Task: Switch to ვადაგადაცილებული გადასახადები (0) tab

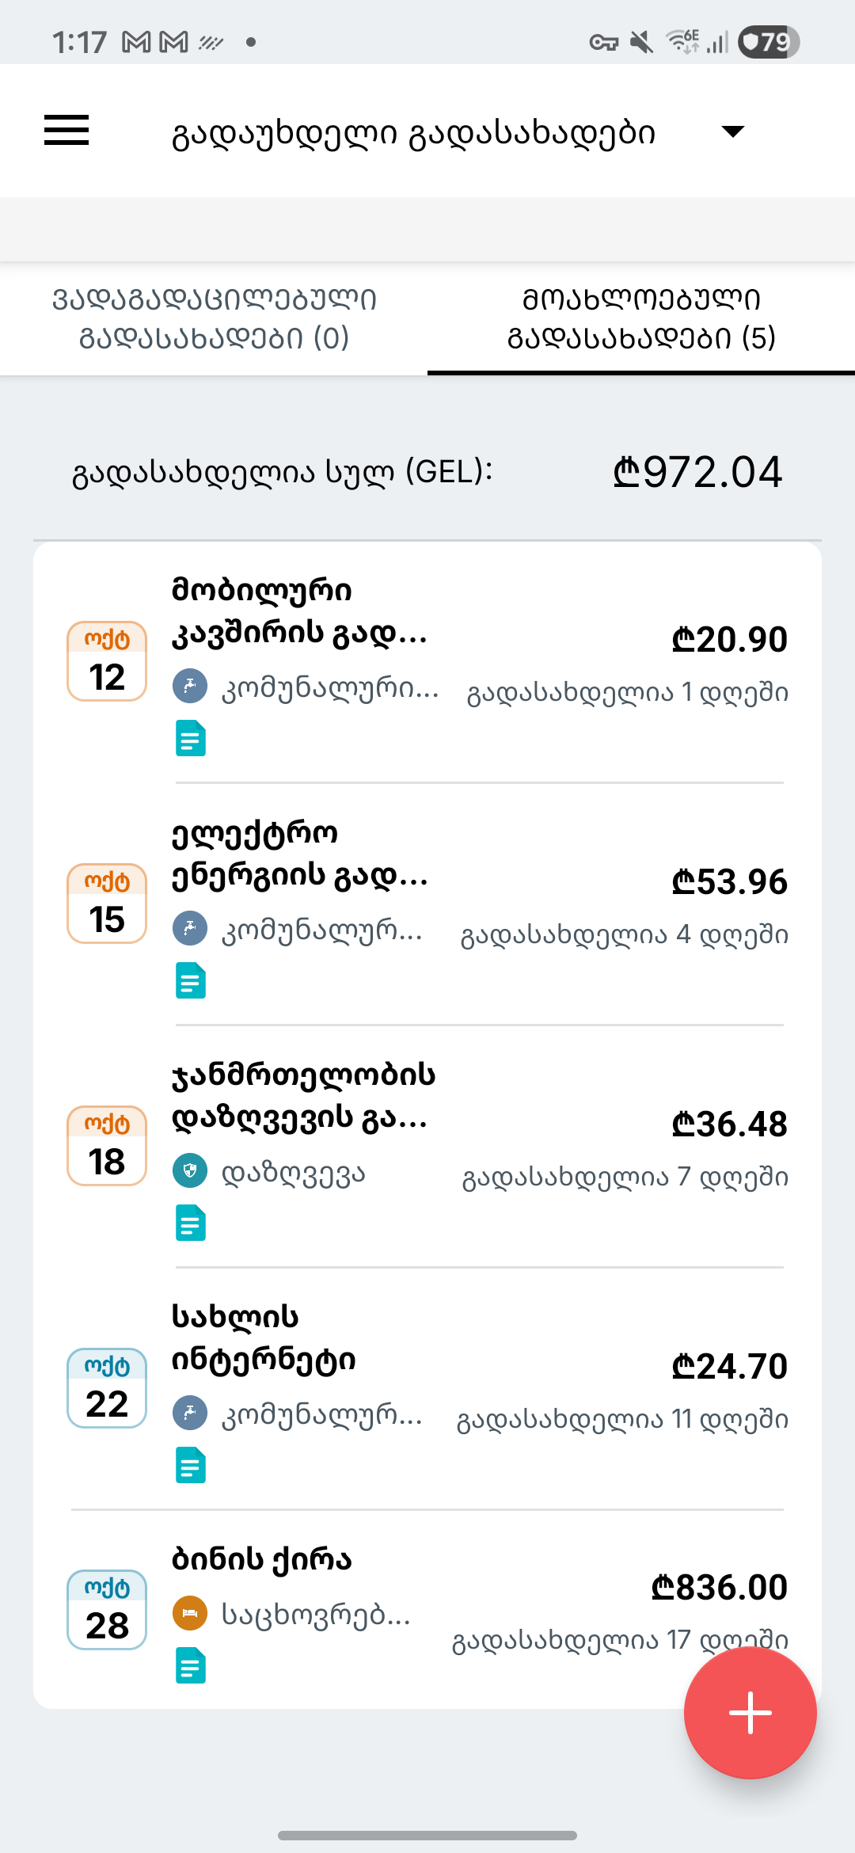Action: tap(214, 318)
